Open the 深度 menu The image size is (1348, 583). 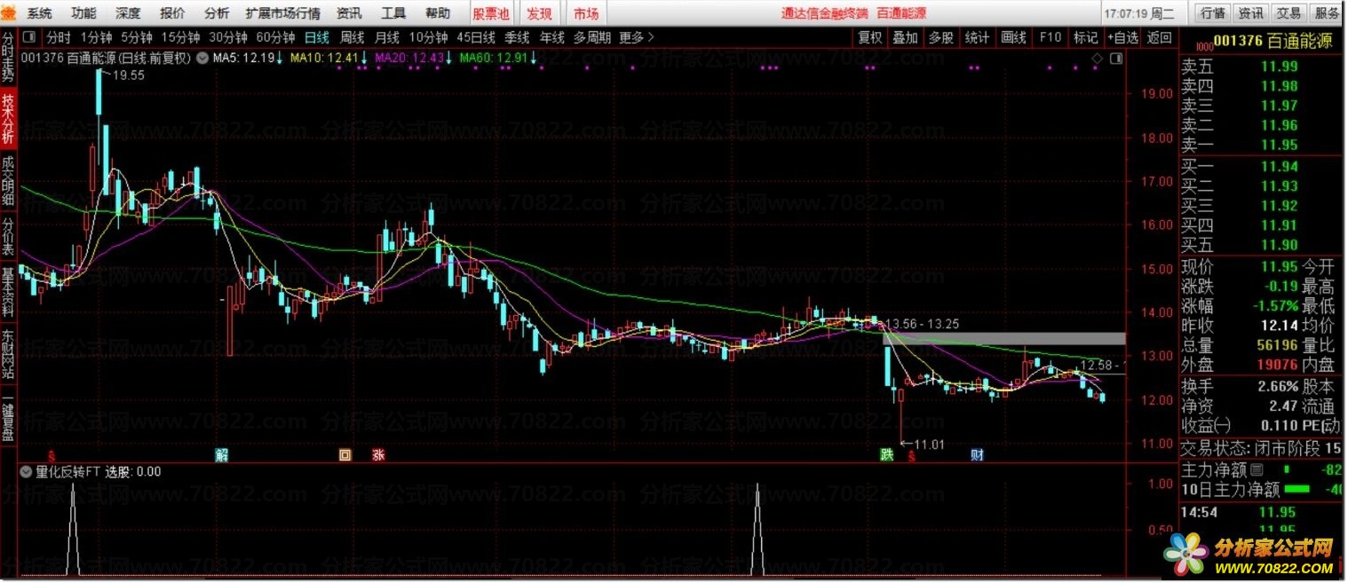128,13
